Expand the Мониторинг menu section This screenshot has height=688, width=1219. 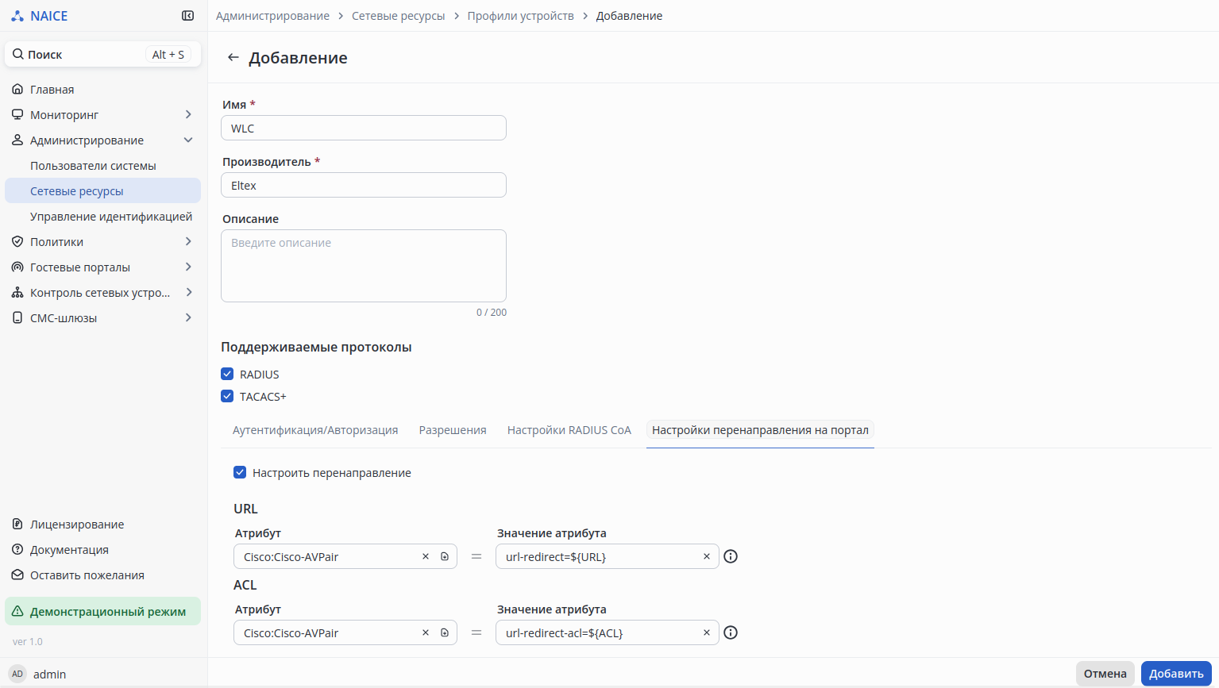(x=188, y=115)
